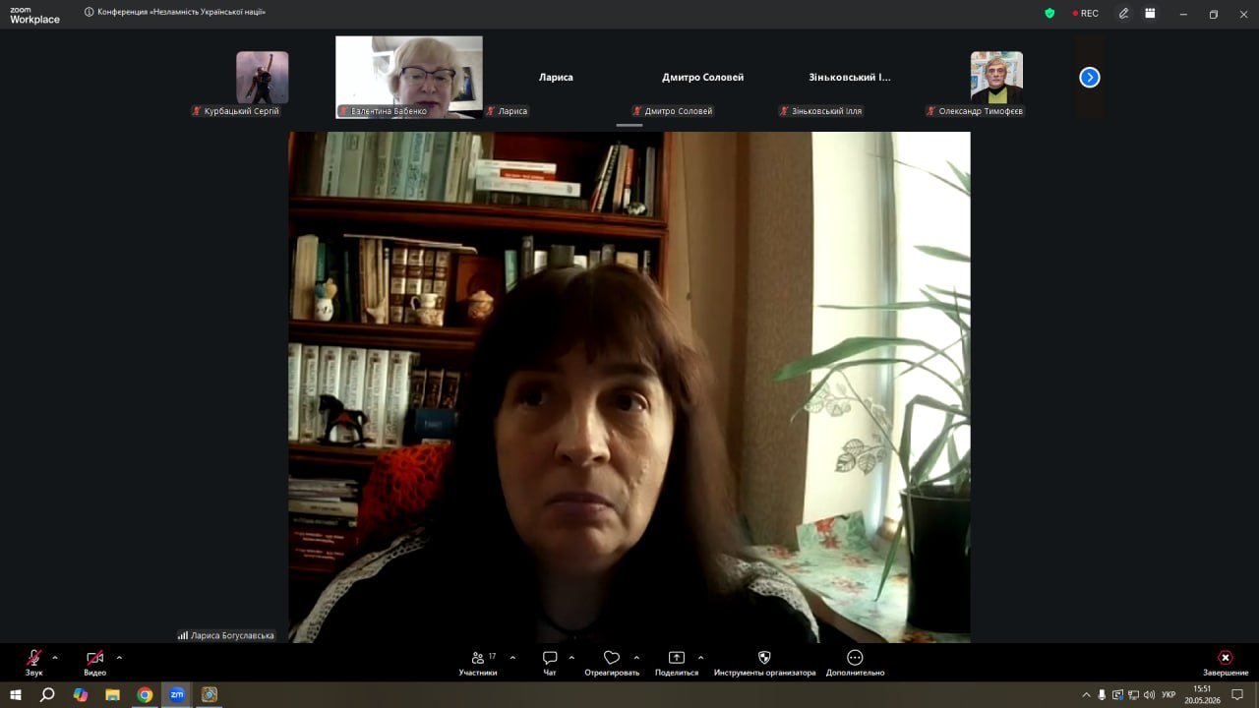Click the Олександр Тимофєєв name label
This screenshot has height=708, width=1259.
(975, 111)
